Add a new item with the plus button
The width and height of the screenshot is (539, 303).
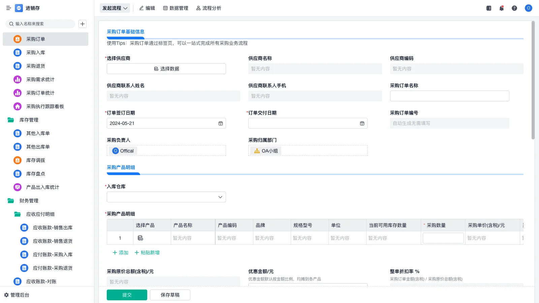(x=83, y=24)
